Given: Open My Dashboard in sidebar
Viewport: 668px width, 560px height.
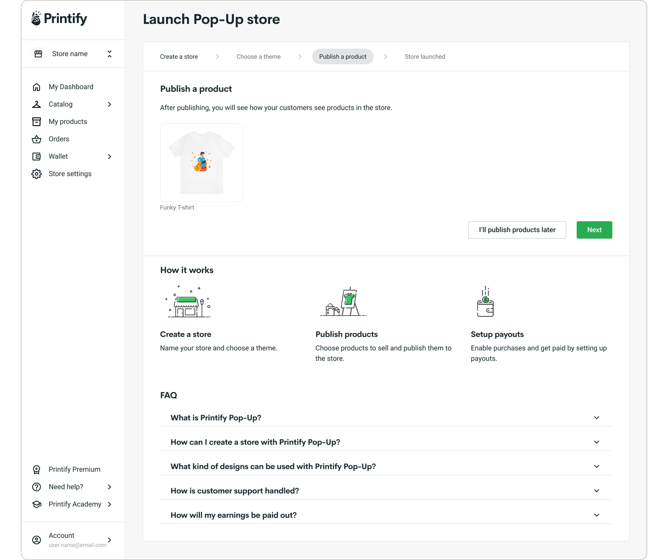Looking at the screenshot, I should tap(71, 87).
